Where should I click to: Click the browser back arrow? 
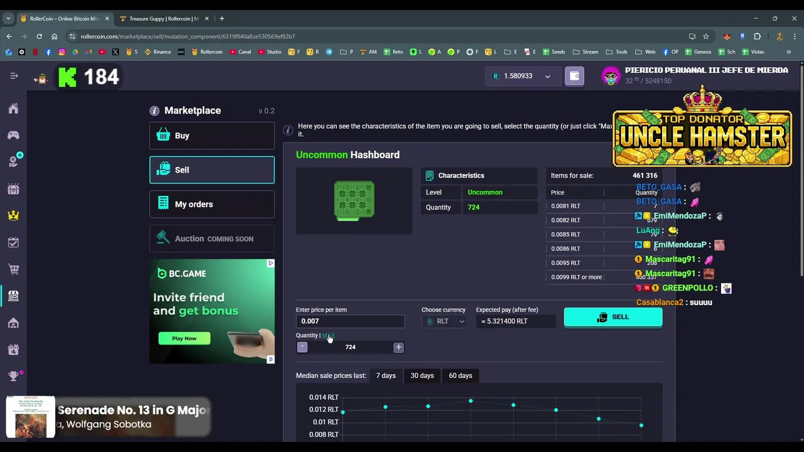(9, 36)
